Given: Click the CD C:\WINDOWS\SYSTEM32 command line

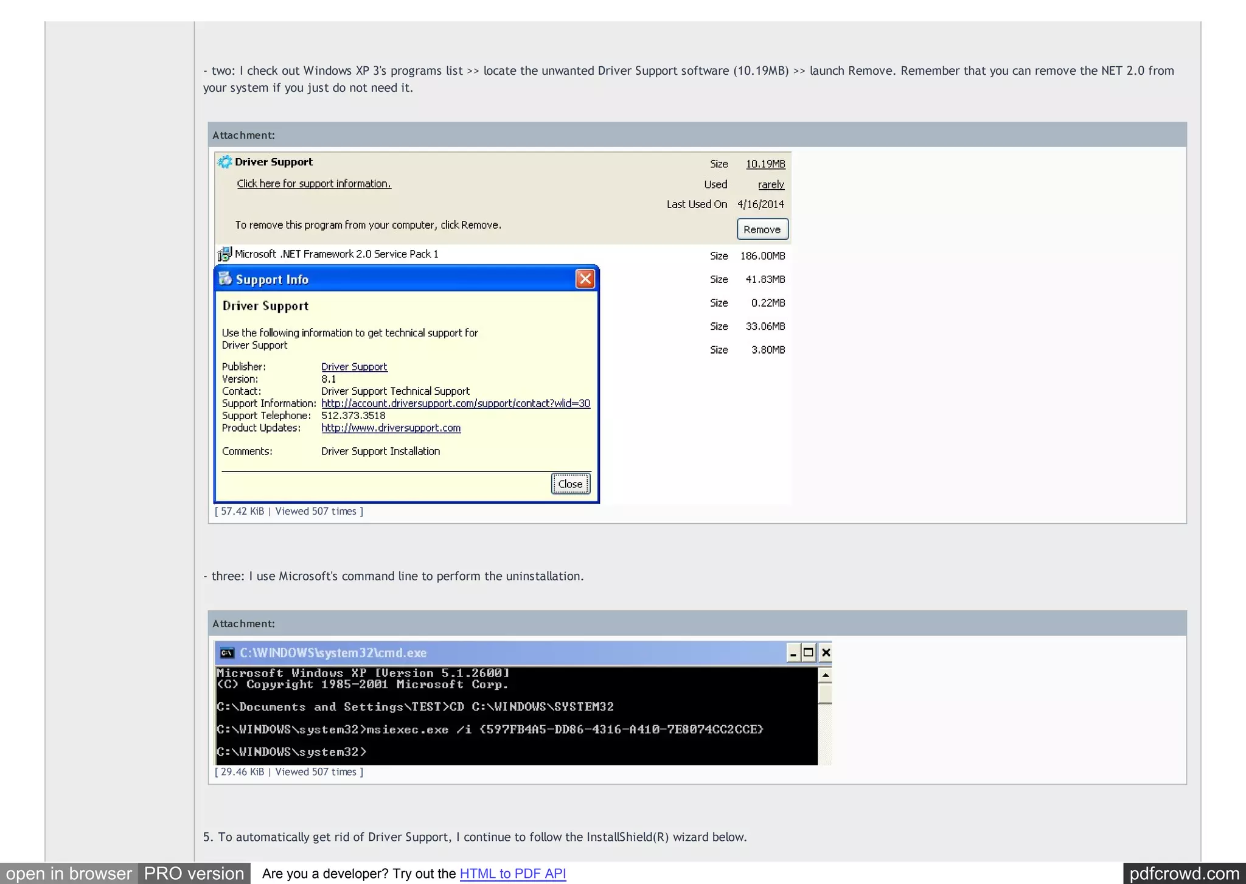Looking at the screenshot, I should point(415,707).
